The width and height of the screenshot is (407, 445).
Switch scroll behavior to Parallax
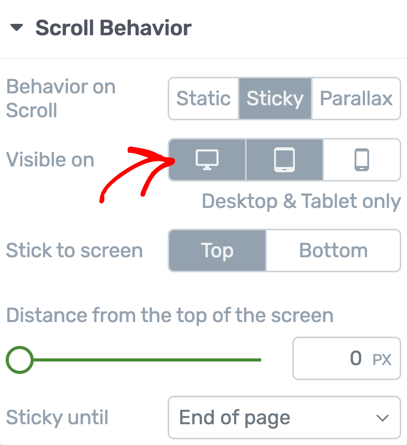(356, 99)
